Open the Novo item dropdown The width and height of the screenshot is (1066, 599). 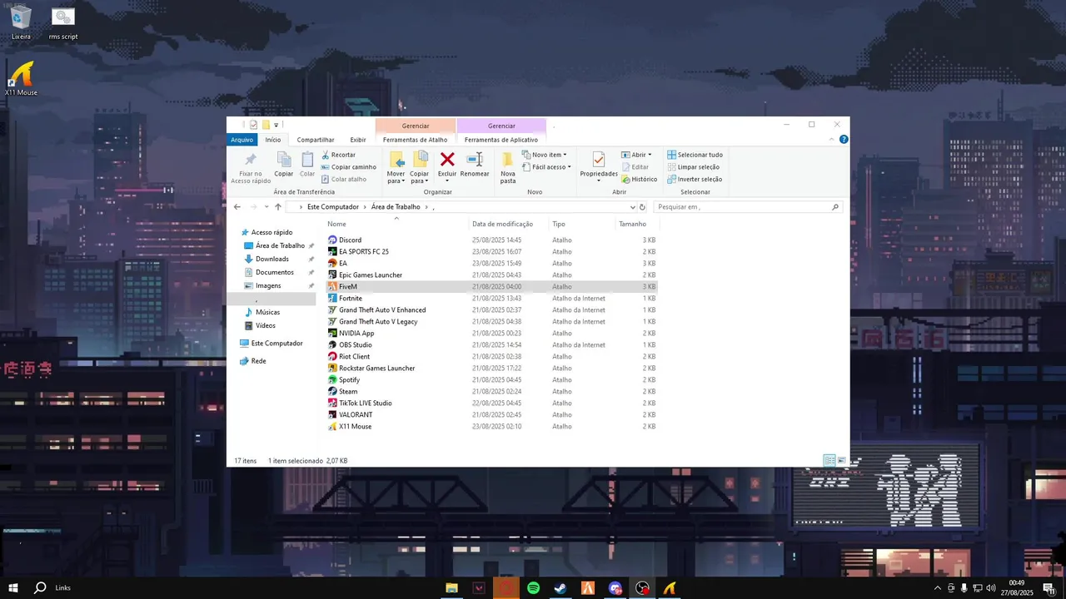545,155
